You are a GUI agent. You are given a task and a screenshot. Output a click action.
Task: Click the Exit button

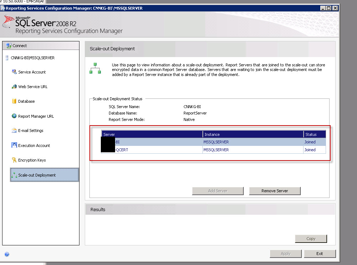(x=320, y=254)
